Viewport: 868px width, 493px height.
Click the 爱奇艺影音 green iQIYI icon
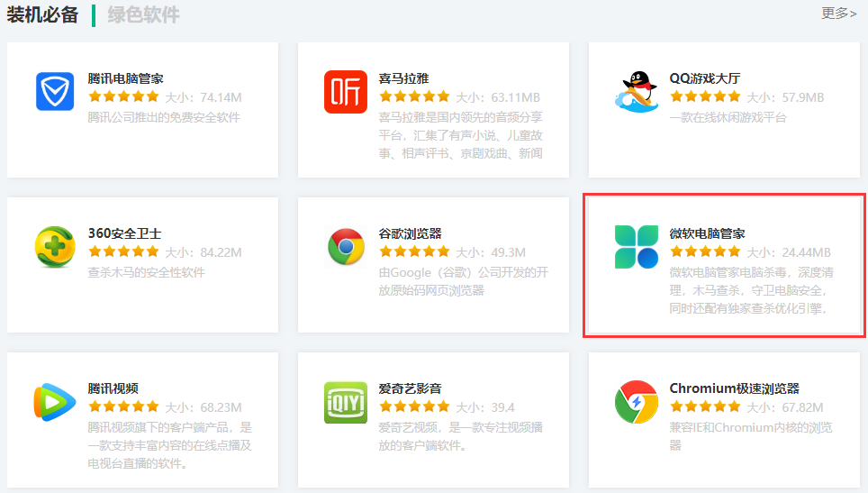[346, 402]
